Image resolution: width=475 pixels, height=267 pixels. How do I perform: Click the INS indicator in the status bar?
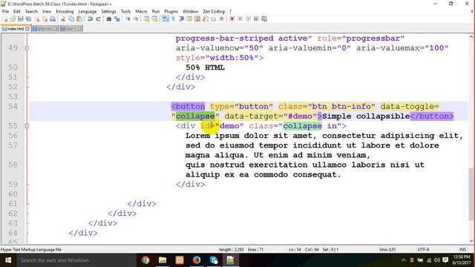(x=462, y=249)
